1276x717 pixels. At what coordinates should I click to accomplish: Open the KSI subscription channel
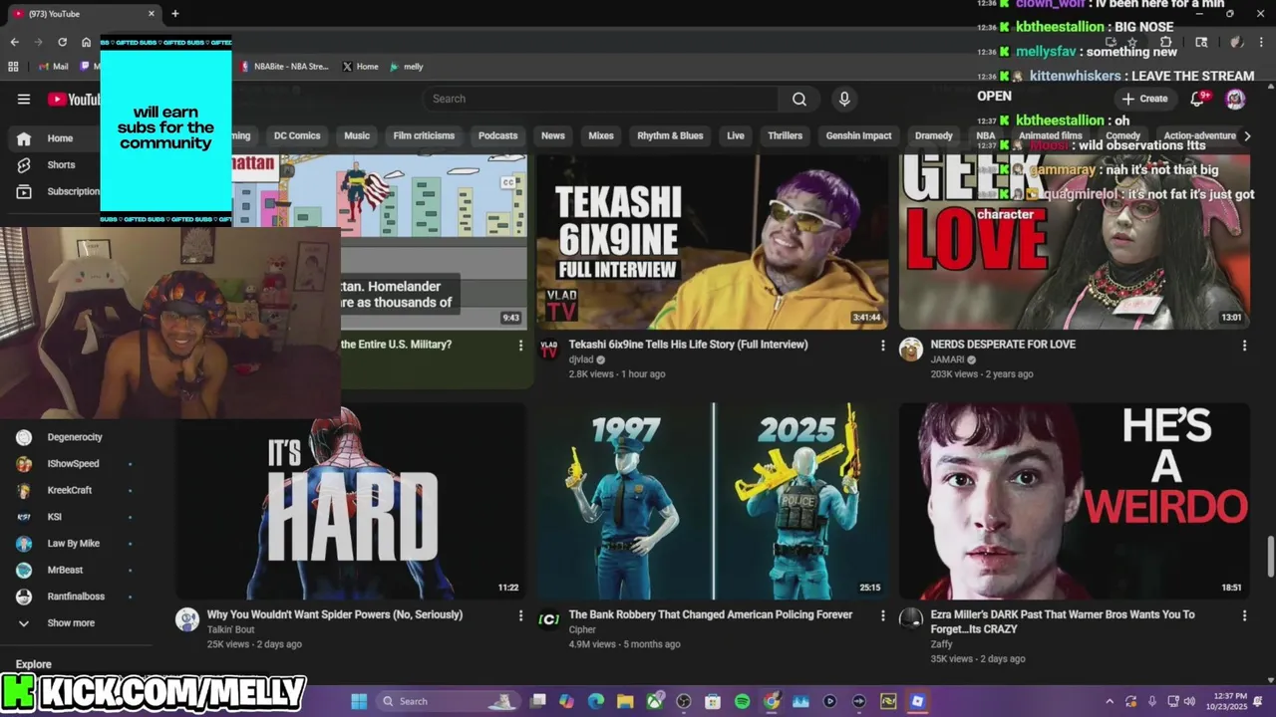click(x=54, y=517)
